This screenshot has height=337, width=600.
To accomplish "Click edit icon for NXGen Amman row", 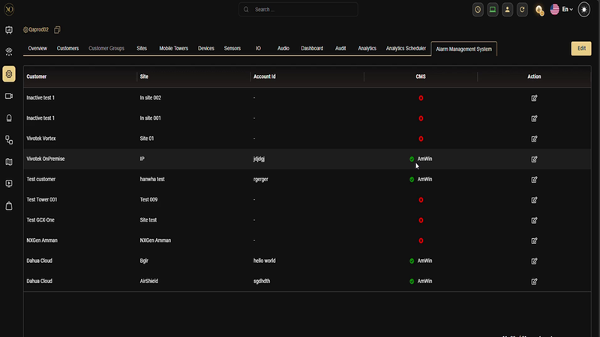I will click(x=534, y=240).
